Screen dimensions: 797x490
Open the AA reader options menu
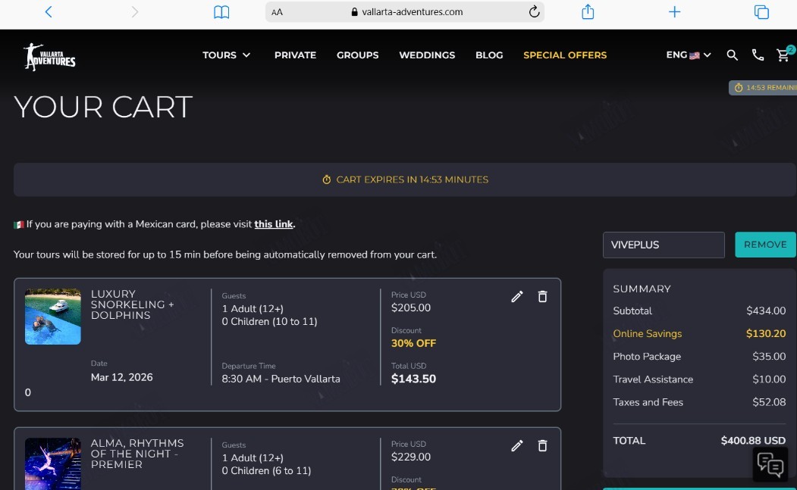point(277,12)
